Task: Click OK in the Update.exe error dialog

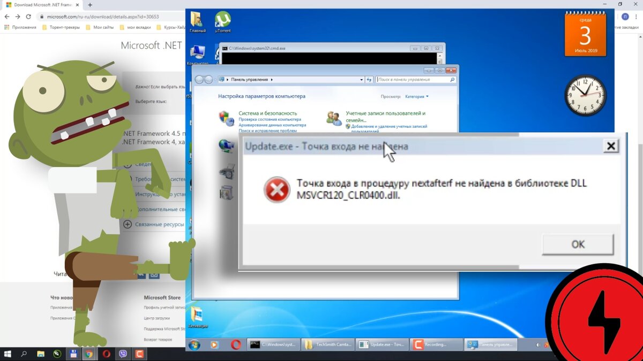Action: pyautogui.click(x=578, y=244)
